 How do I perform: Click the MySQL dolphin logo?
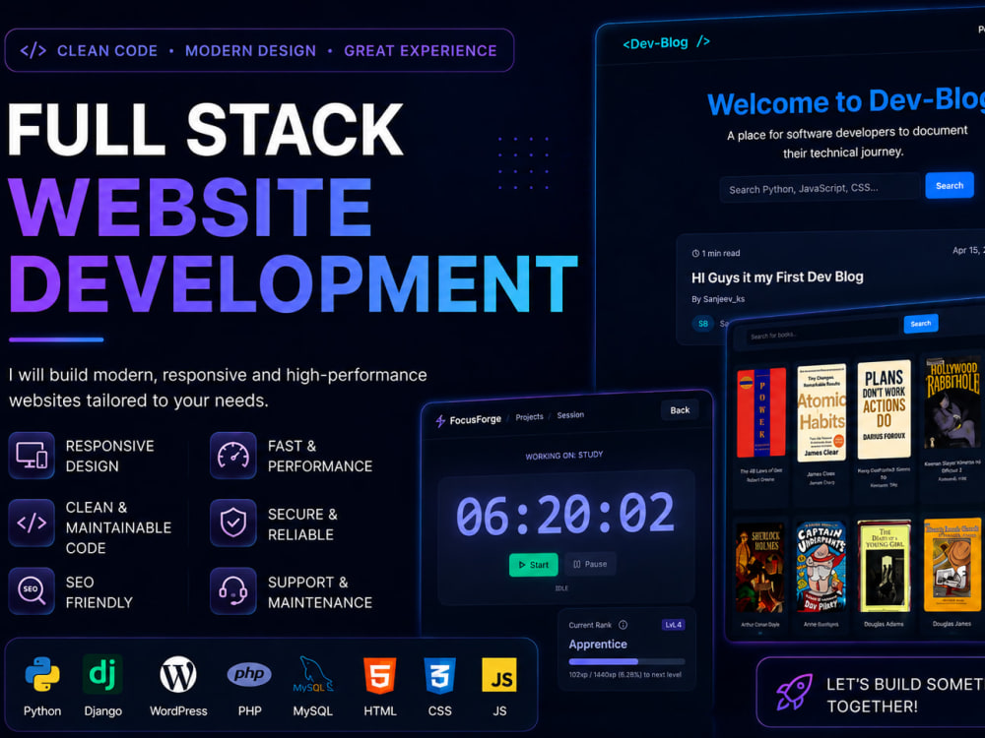(x=313, y=675)
